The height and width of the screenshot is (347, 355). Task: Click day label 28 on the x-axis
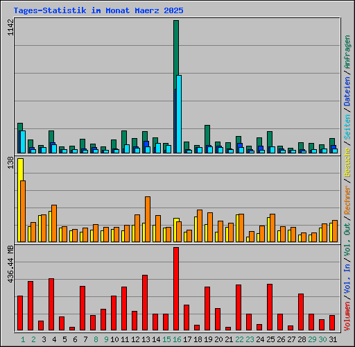pos(302,339)
